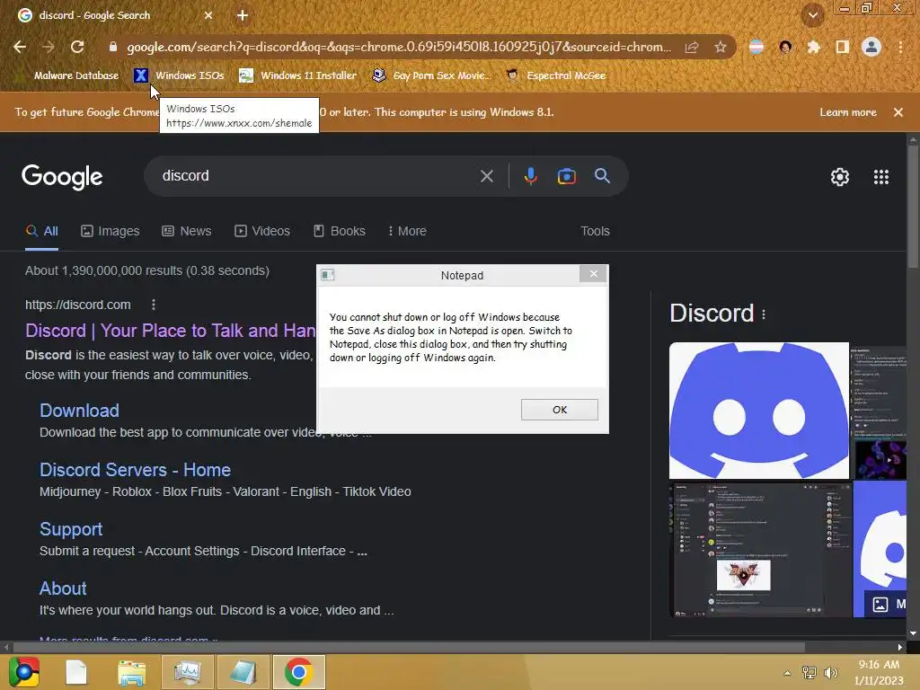Screen dimensions: 920x690
Task: Switch to the Videos tab
Action: pyautogui.click(x=262, y=231)
